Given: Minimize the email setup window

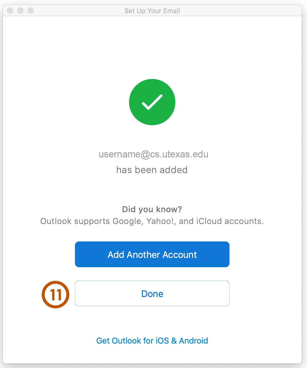Looking at the screenshot, I should tap(20, 11).
